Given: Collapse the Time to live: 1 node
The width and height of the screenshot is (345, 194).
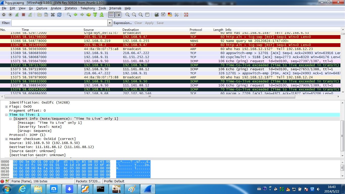Looking at the screenshot, I should (x=7, y=115).
